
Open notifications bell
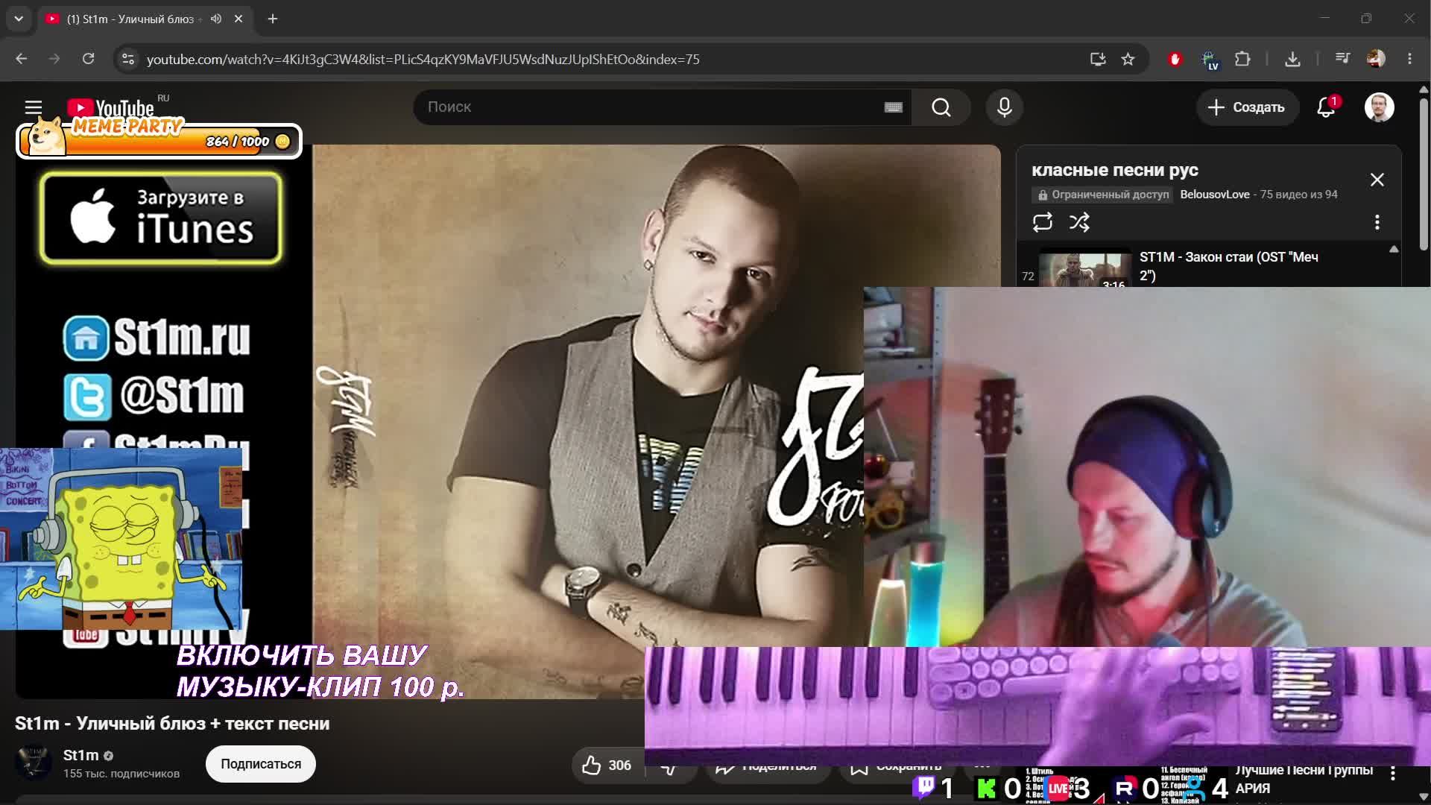tap(1326, 107)
